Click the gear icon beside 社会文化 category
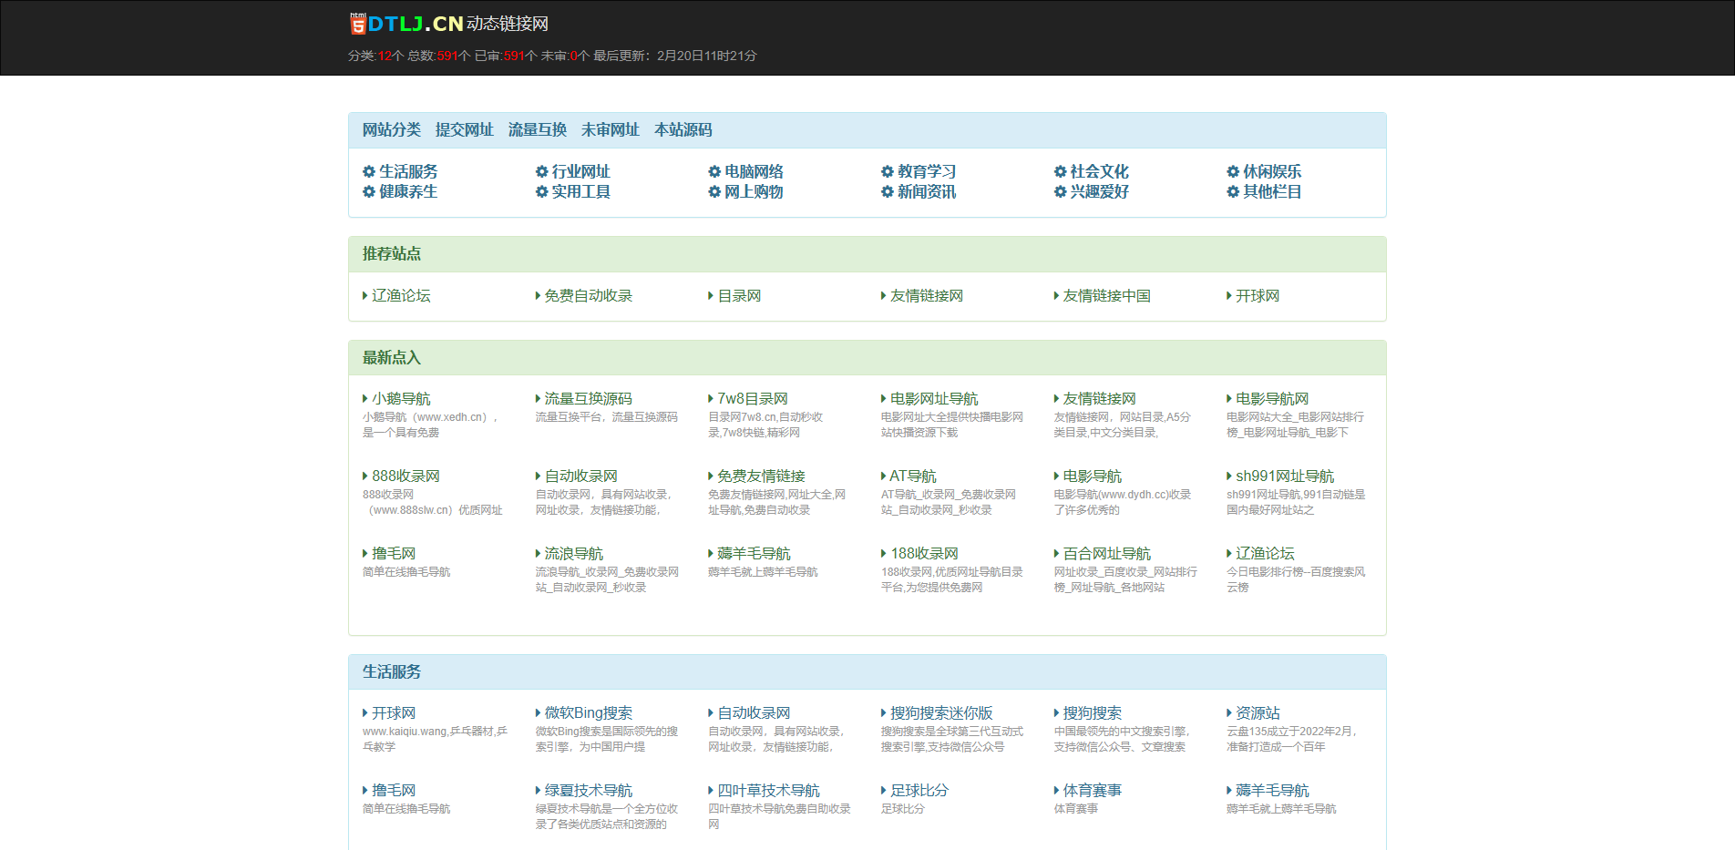 (1060, 171)
